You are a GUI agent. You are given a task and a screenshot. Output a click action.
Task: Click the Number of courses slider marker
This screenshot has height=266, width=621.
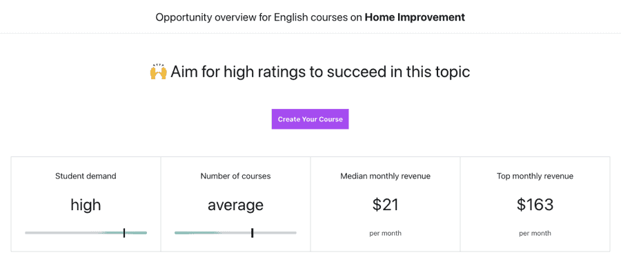(253, 233)
